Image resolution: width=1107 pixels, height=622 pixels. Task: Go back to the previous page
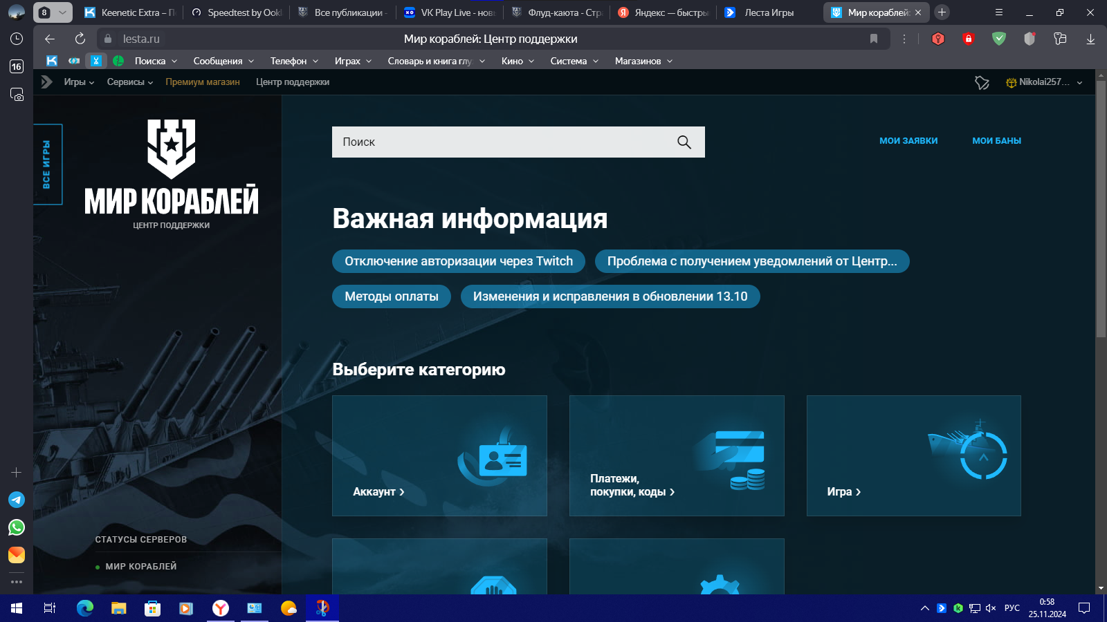50,39
